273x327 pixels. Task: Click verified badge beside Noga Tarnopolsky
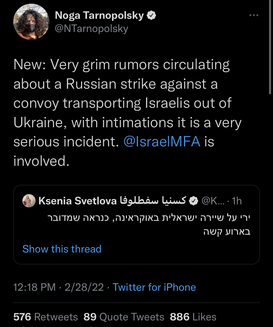tap(151, 15)
